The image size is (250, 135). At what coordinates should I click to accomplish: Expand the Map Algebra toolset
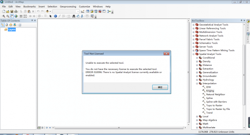pos(197,120)
